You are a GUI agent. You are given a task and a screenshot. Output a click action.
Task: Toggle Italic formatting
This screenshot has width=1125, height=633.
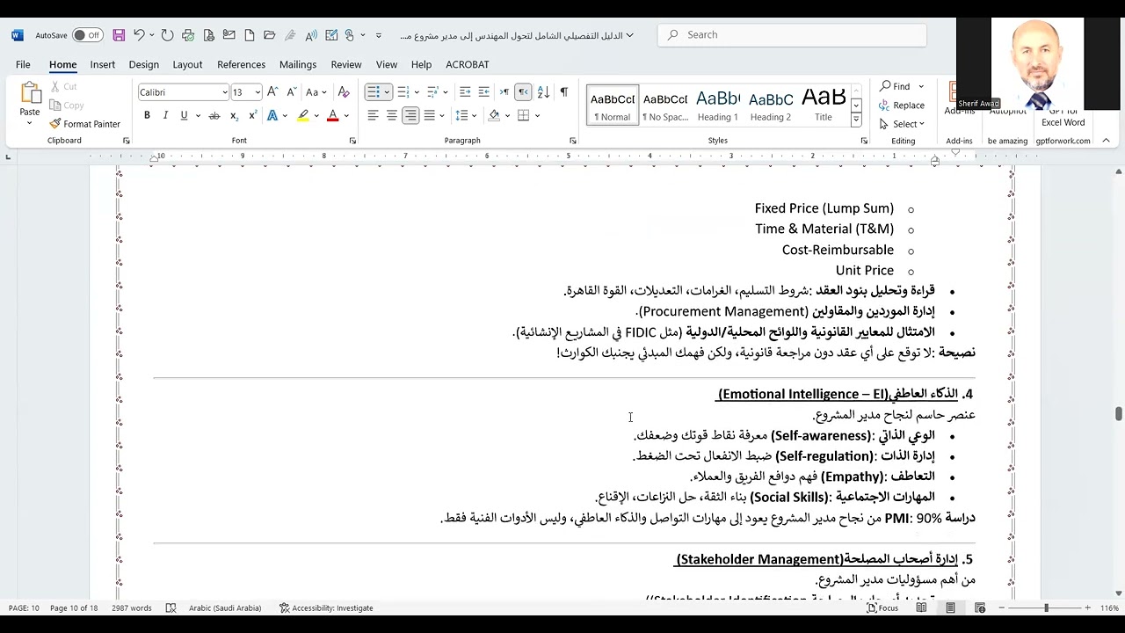click(165, 116)
